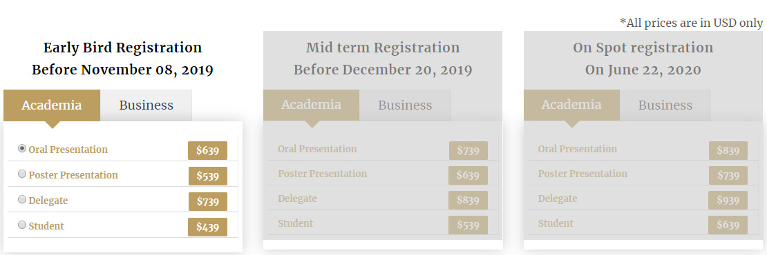The image size is (767, 255).
Task: Click the $439 Early Bird Student price
Action: 207,227
